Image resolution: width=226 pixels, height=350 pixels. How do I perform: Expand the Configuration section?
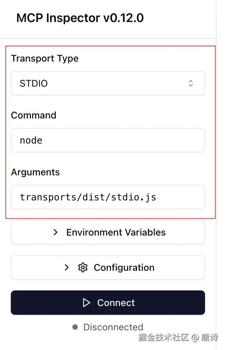(x=108, y=268)
